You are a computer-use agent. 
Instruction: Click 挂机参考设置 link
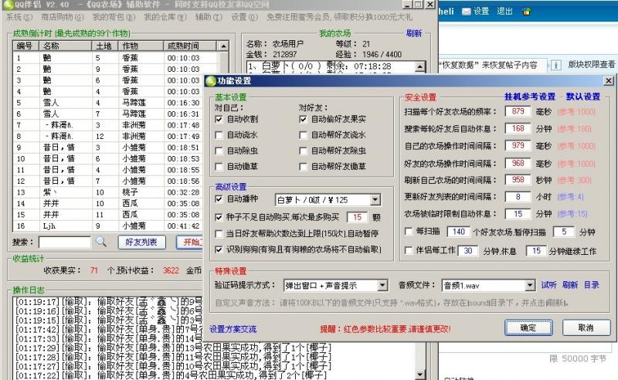click(x=530, y=97)
